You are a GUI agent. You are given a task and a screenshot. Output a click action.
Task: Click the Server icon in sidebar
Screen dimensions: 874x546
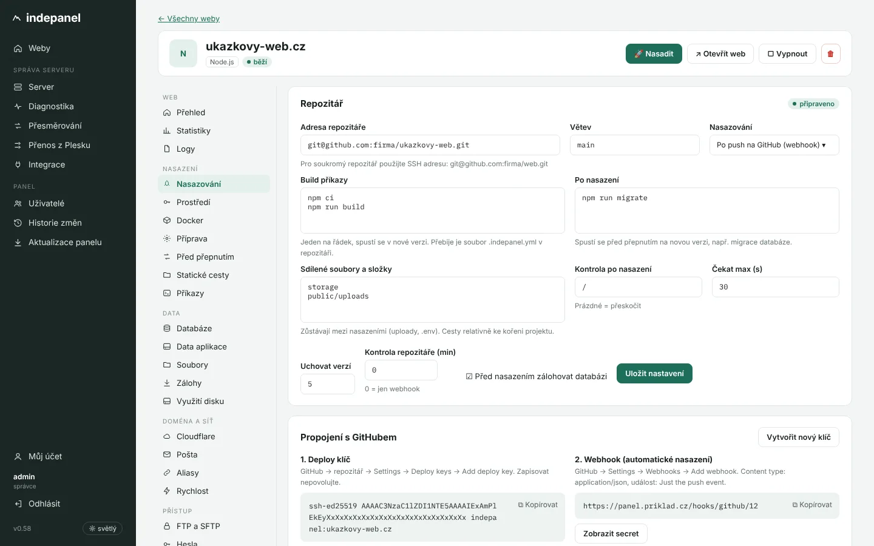pyautogui.click(x=18, y=87)
